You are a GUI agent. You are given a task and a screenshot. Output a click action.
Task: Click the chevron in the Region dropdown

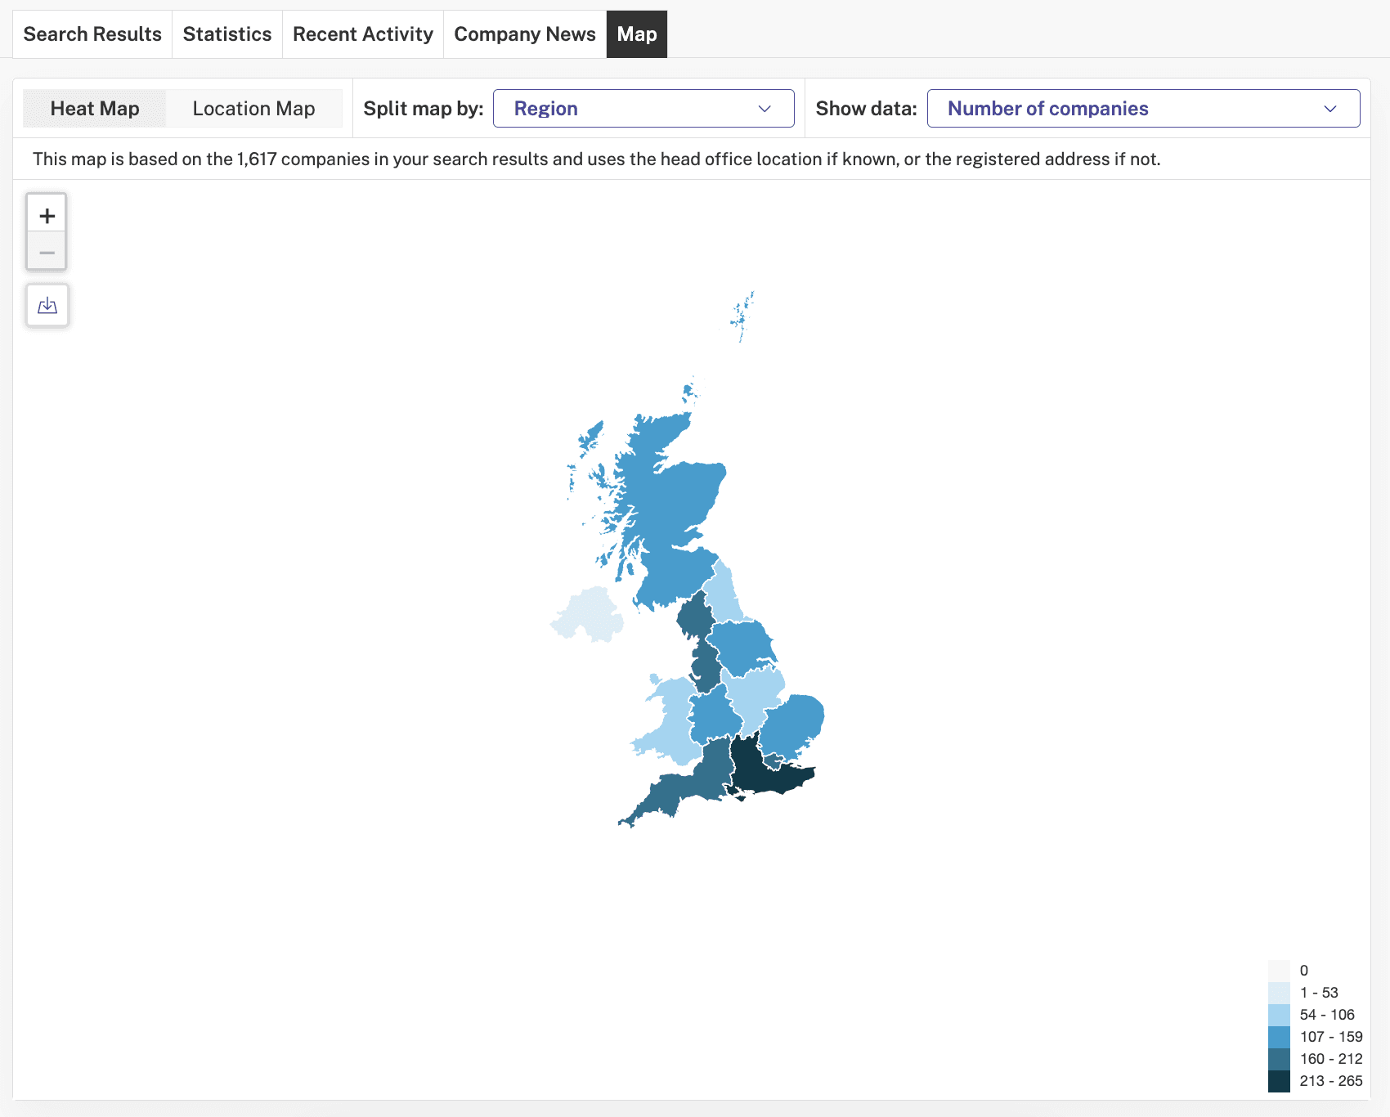click(764, 109)
